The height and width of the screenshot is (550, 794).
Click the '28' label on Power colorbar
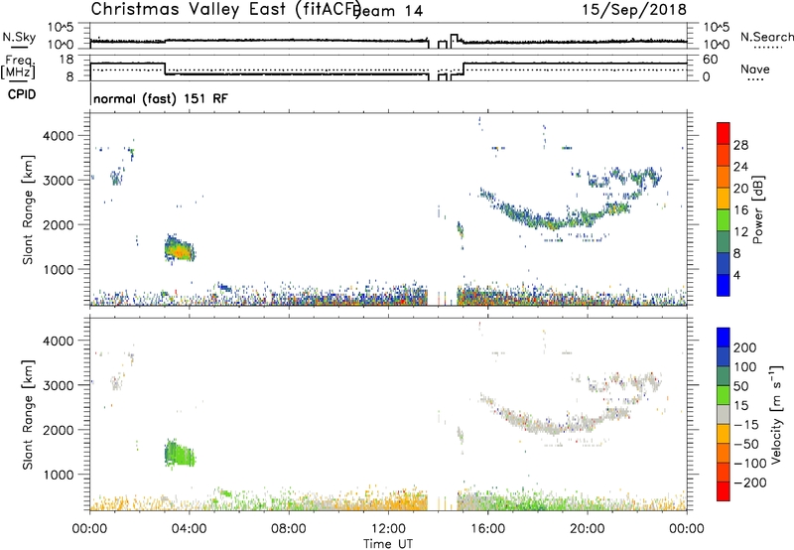click(x=740, y=145)
